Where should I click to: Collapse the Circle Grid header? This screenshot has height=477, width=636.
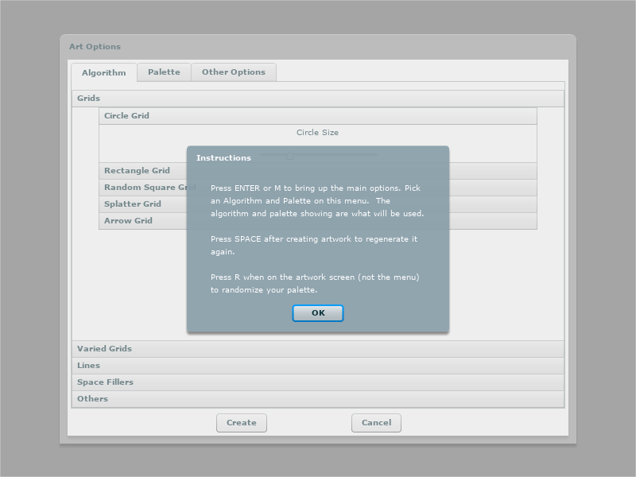tap(317, 116)
